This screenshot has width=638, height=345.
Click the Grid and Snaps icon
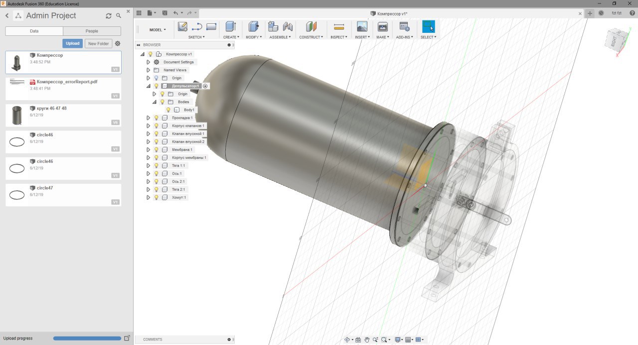(408, 340)
